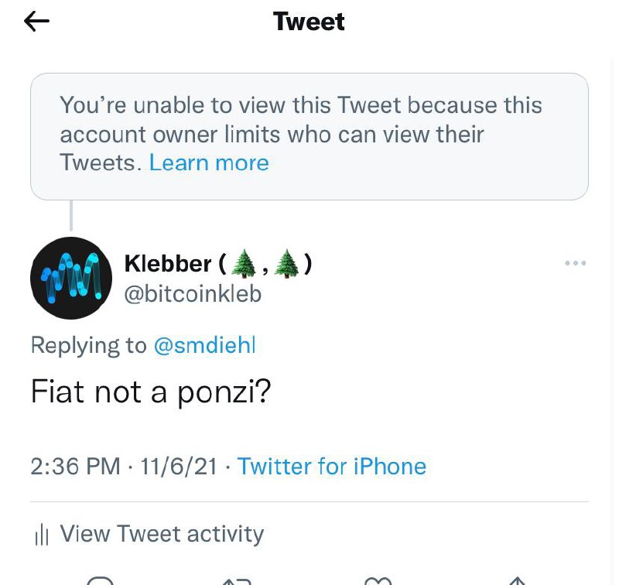Like the tweet with the heart icon
The image size is (619, 585).
tap(378, 581)
